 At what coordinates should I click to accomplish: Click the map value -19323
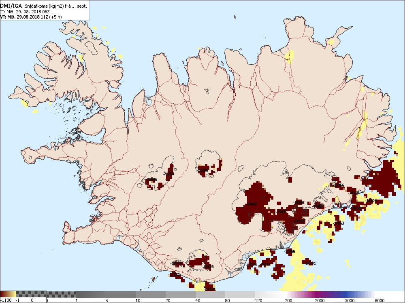coord(208,267)
